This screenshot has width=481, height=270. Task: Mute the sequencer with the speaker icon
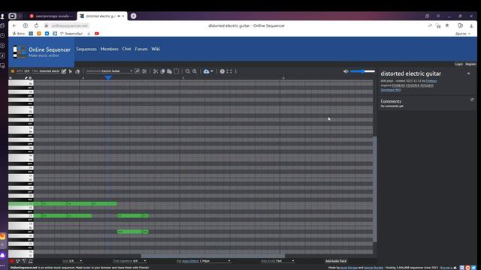(x=346, y=71)
